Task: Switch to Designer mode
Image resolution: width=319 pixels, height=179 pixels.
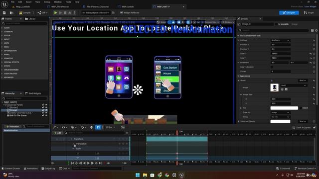Action: pyautogui.click(x=289, y=13)
